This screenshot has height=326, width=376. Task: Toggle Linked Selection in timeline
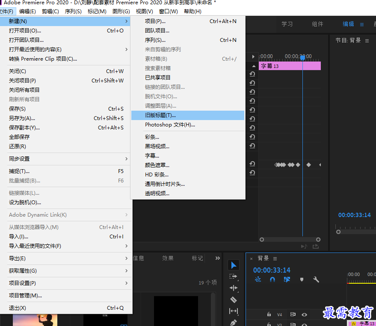pos(287,279)
